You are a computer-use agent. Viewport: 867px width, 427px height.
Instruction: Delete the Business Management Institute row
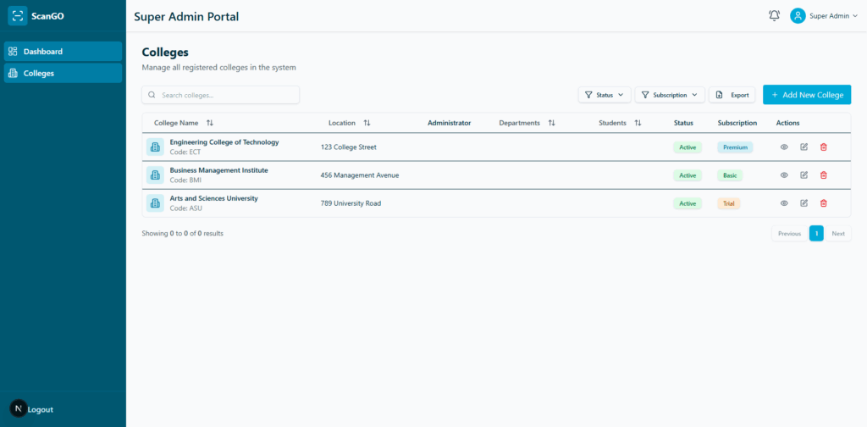pyautogui.click(x=823, y=175)
